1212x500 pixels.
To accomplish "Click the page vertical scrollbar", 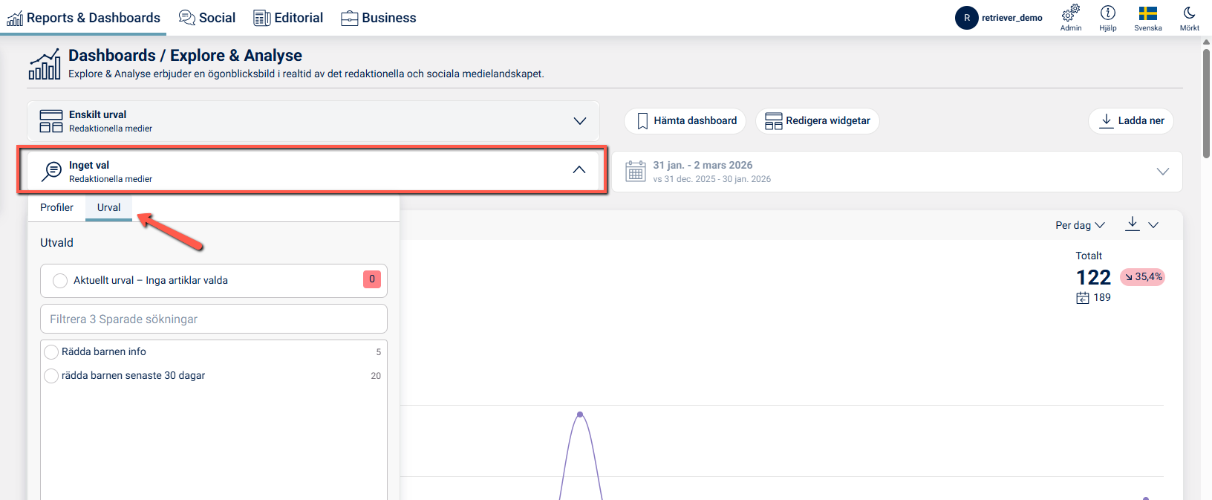I will [x=1206, y=103].
